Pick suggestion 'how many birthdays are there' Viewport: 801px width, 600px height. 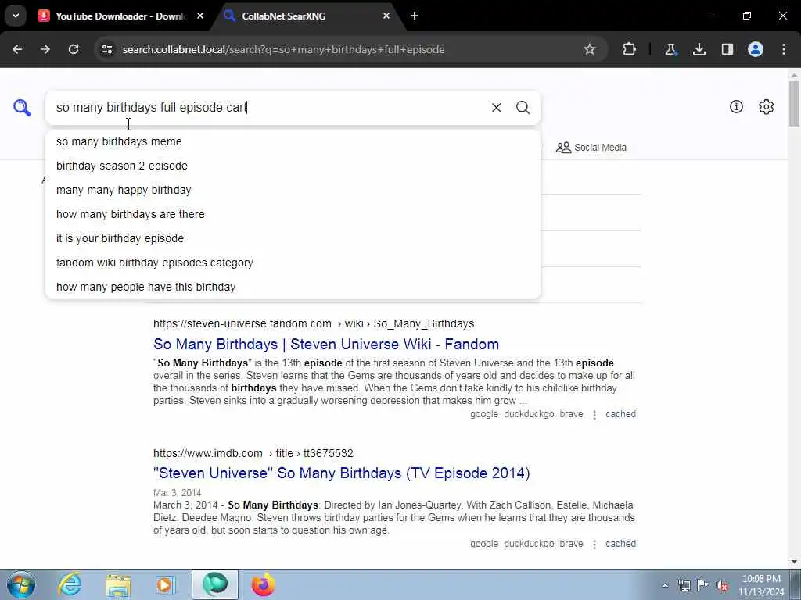pos(293,214)
